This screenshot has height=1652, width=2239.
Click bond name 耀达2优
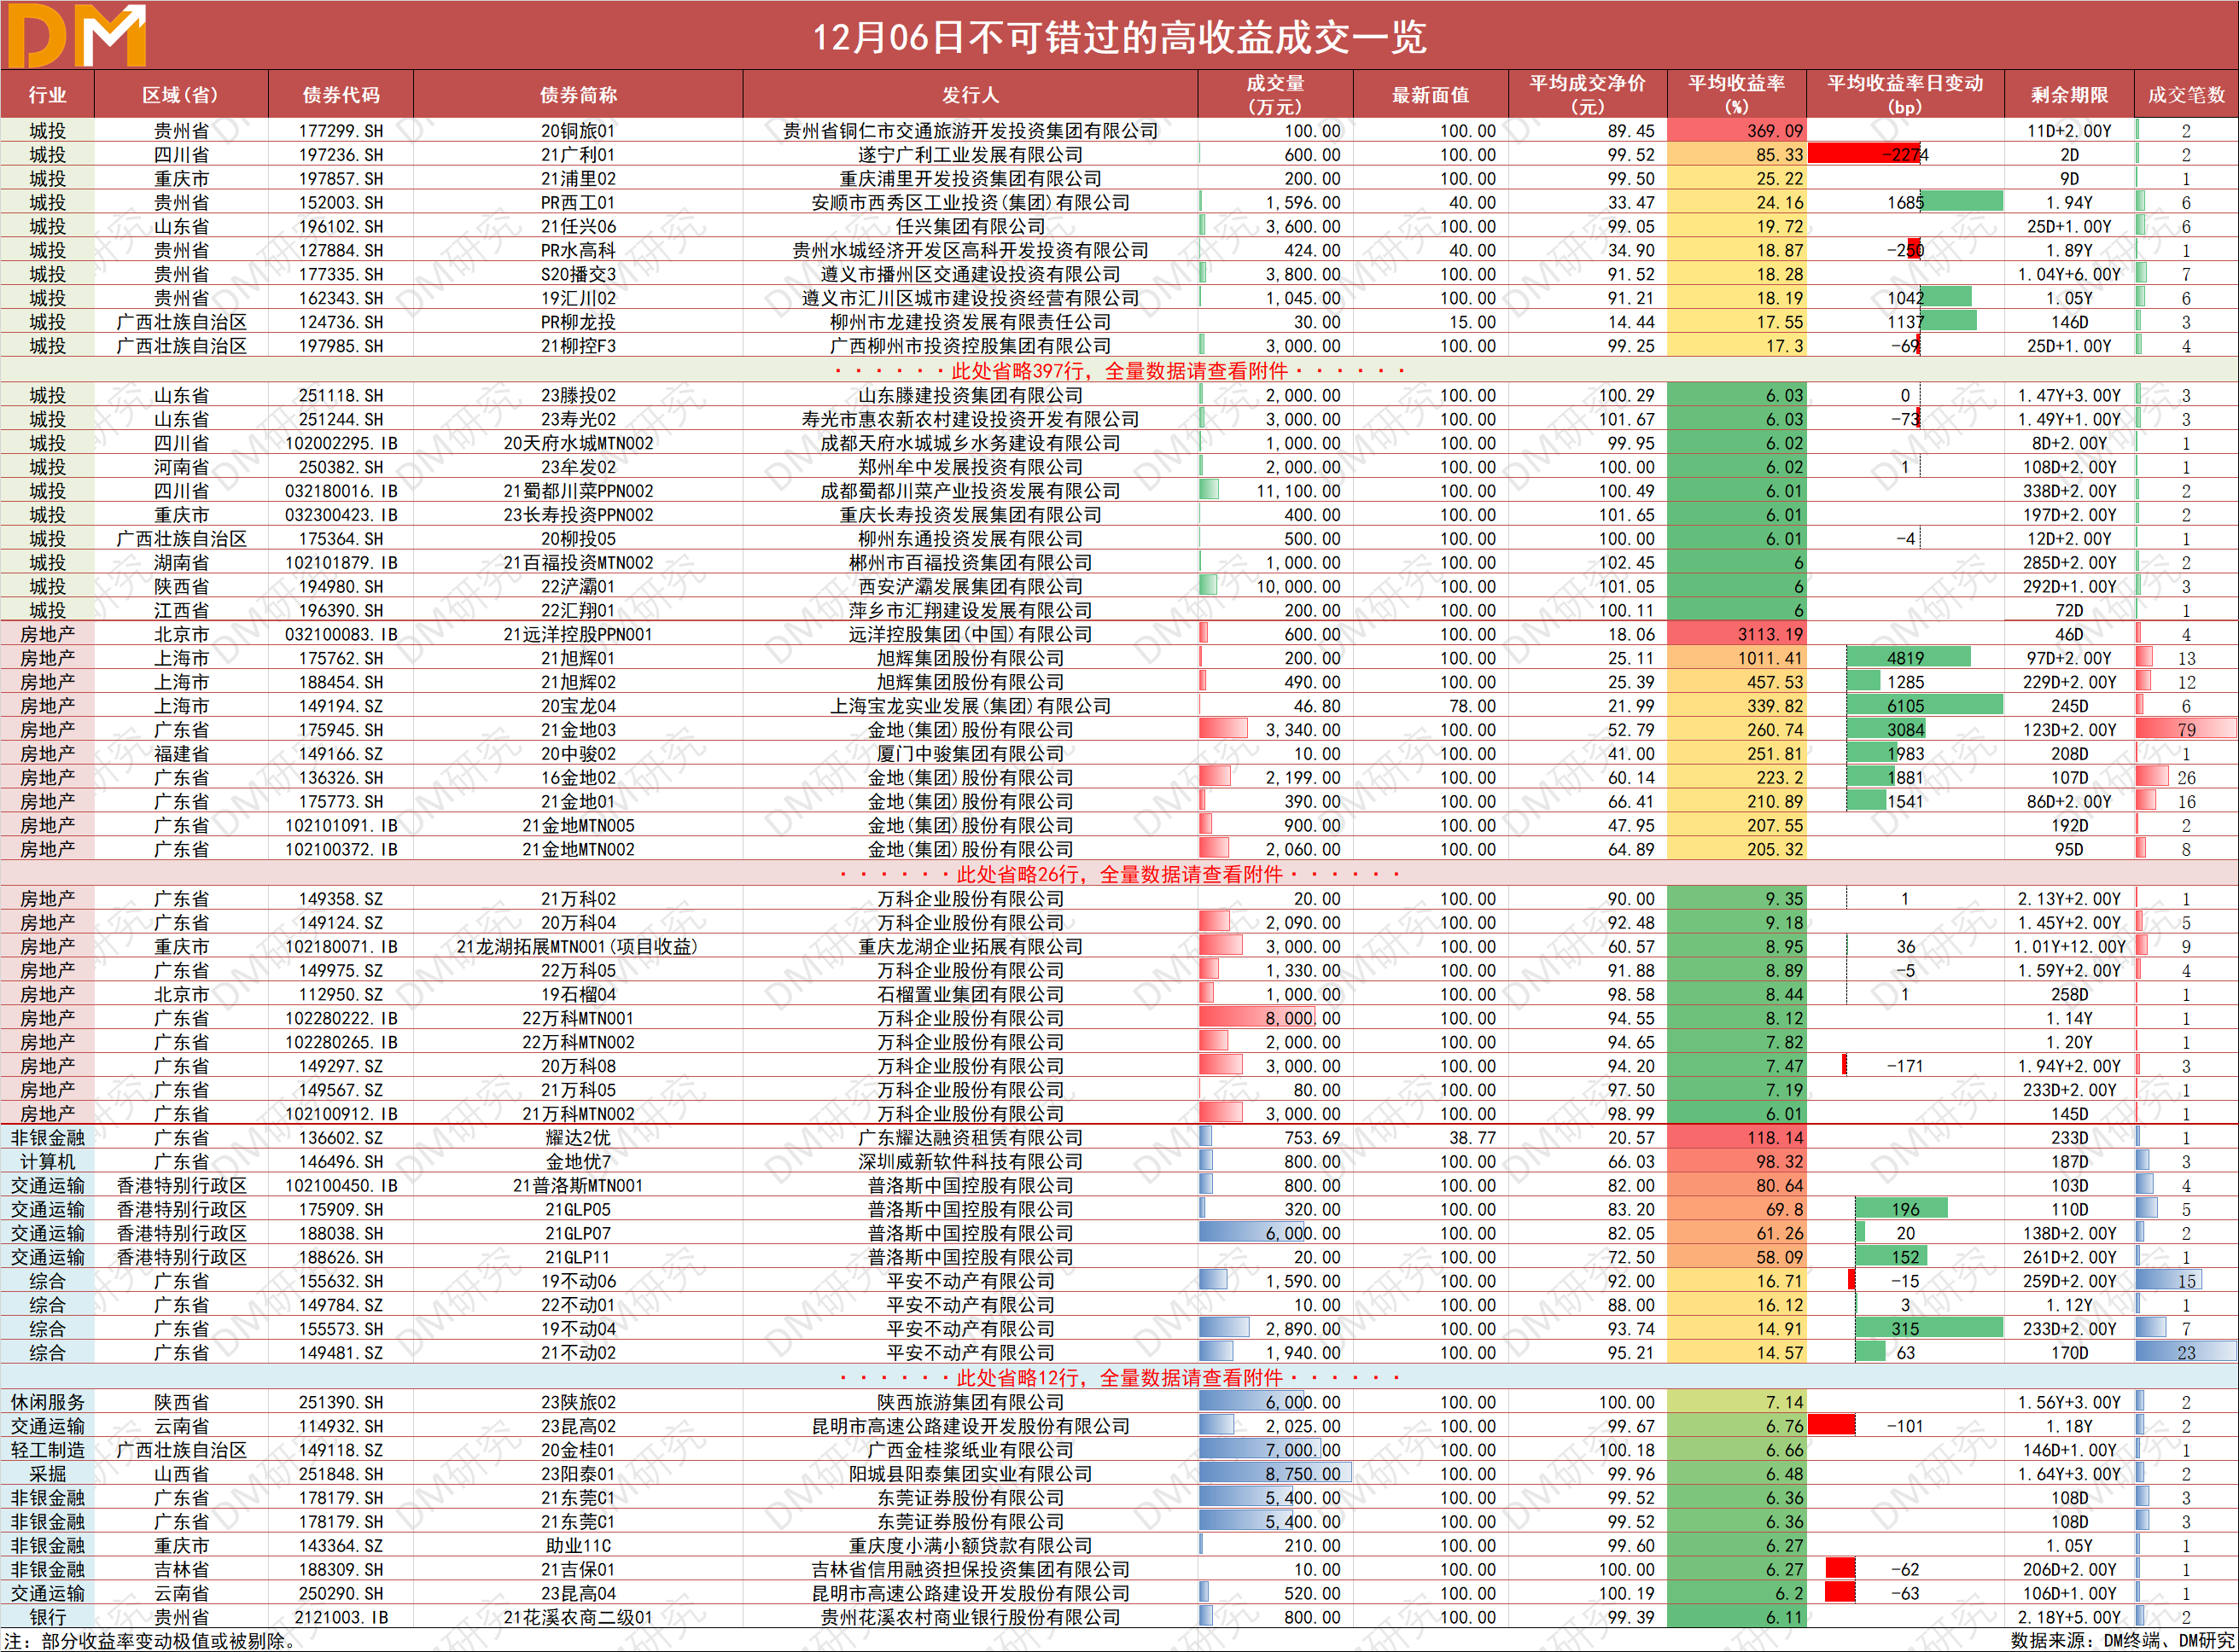pos(578,1139)
